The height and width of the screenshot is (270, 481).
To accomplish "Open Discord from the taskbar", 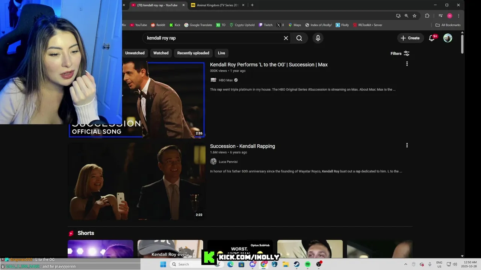I will pyautogui.click(x=253, y=264).
